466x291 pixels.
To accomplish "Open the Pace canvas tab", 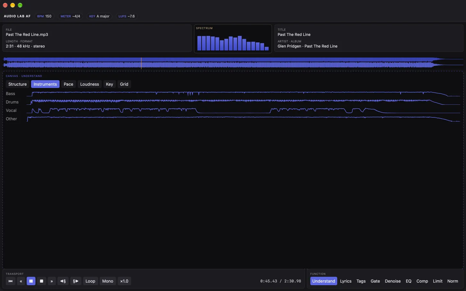I will click(68, 84).
